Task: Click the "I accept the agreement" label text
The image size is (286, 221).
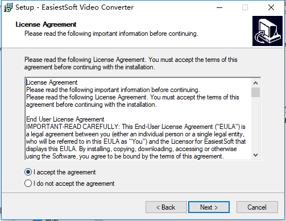Action: coord(65,172)
